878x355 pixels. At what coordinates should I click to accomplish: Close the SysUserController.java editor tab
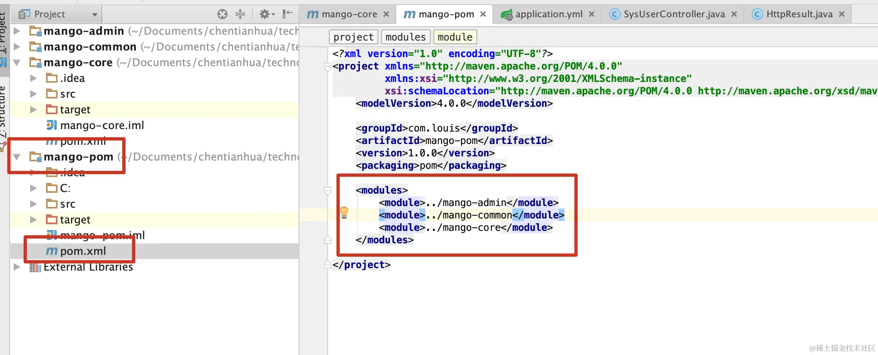pos(734,14)
